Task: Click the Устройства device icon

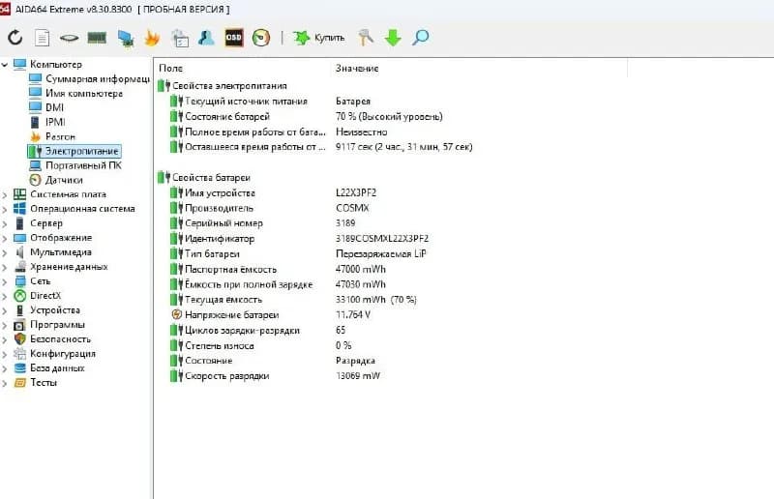Action: coord(19,310)
